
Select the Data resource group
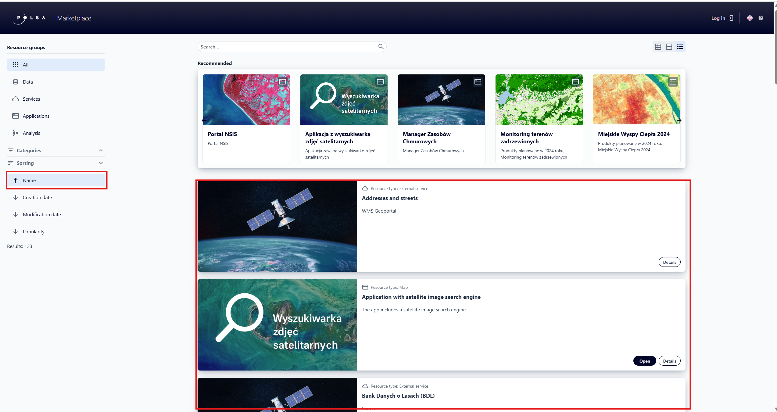(x=28, y=82)
